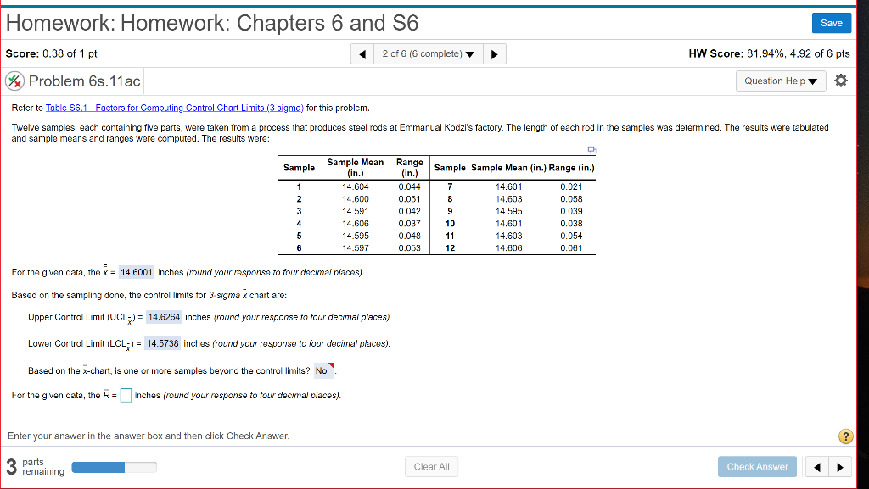Click sample 2 range value 0.051
Image resolution: width=869 pixels, height=489 pixels.
pyautogui.click(x=409, y=199)
